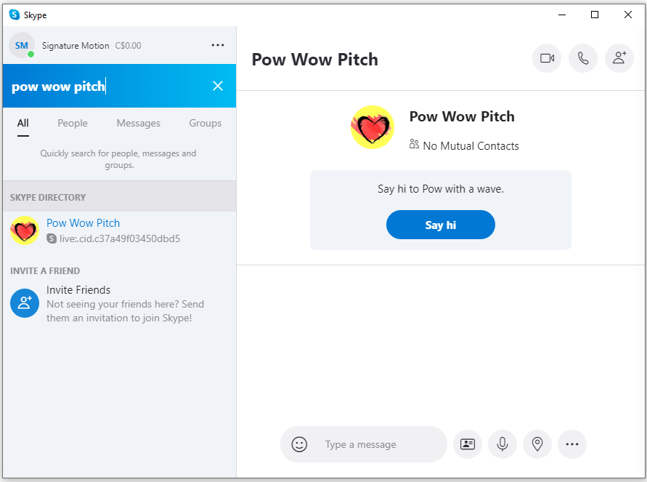Open the emoji picker in message box
The width and height of the screenshot is (647, 482).
coord(299,444)
